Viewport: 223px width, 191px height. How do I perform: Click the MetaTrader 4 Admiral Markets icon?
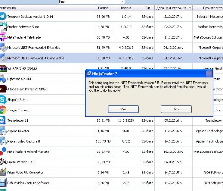click(3, 152)
